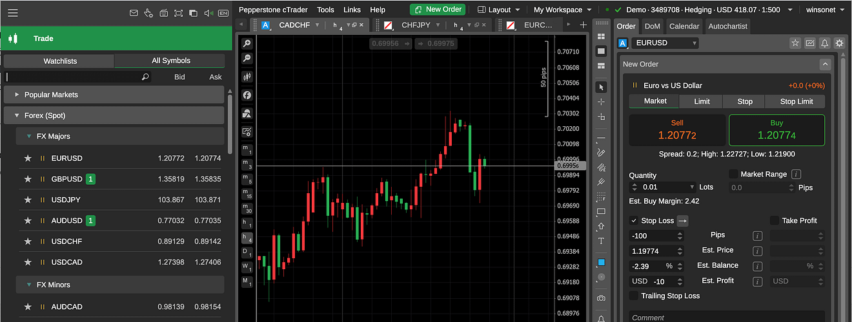Enable the Market Range checkbox
This screenshot has width=852, height=322.
pyautogui.click(x=733, y=174)
